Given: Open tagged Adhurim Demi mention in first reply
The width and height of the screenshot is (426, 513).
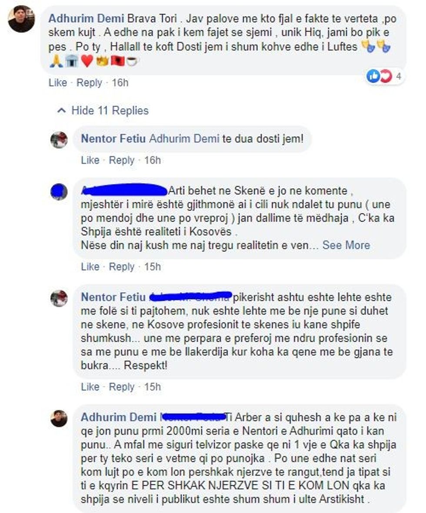Looking at the screenshot, I should click(x=184, y=139).
